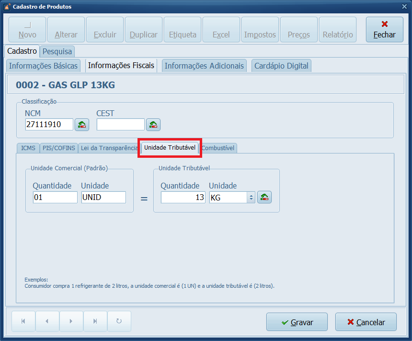
Task: Switch to the Combustível tab
Action: pos(218,148)
